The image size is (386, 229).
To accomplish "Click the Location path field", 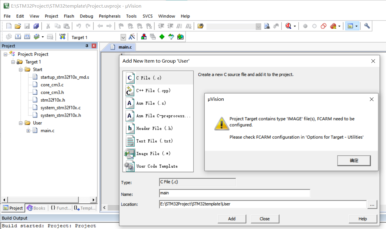I will click(263, 204).
